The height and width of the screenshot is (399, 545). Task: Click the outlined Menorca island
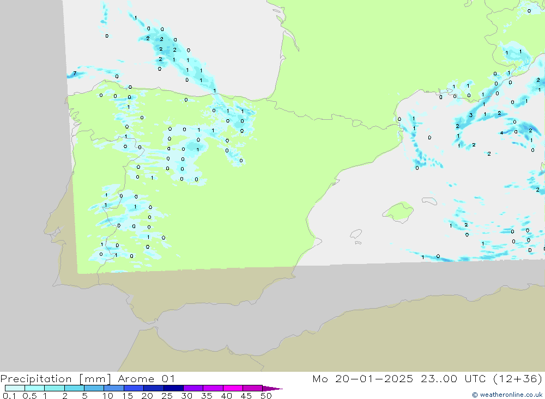(429, 201)
